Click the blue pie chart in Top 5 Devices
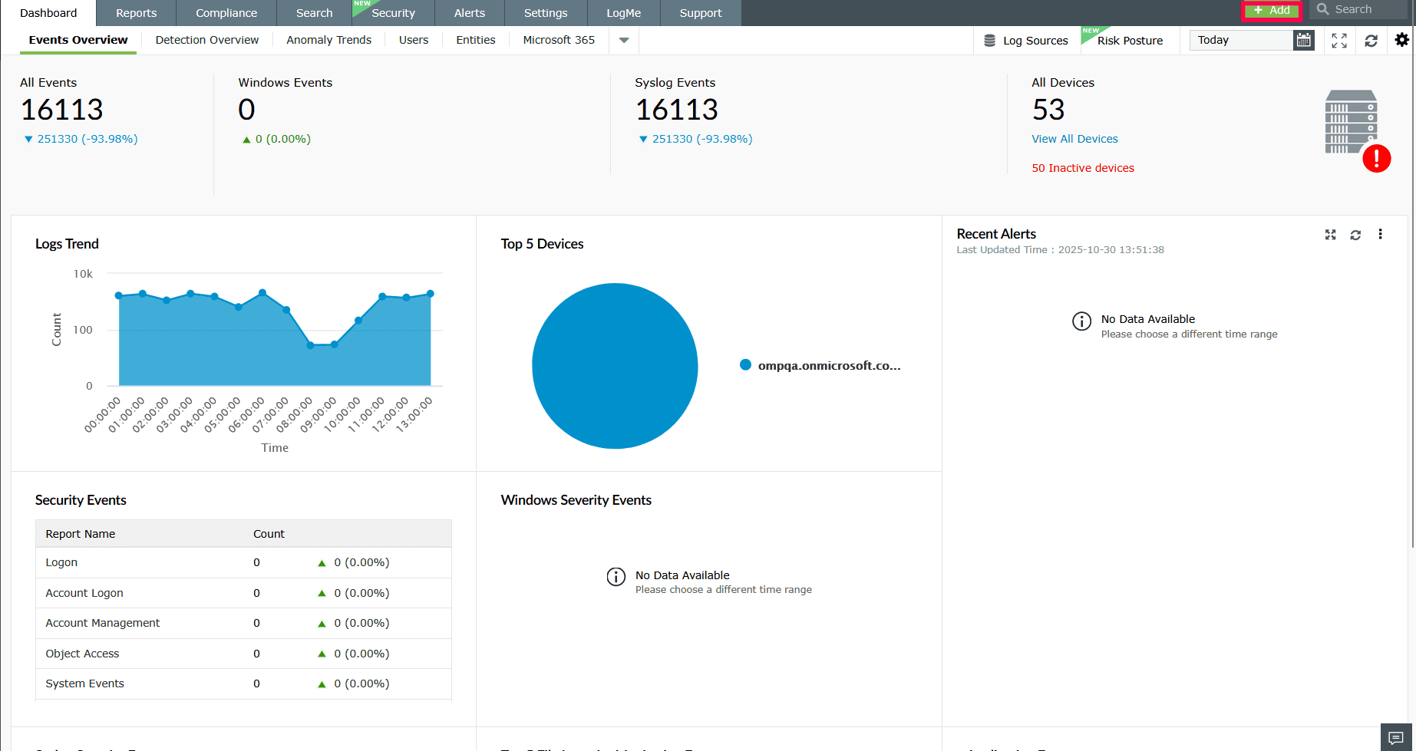Viewport: 1416px width, 751px height. click(x=615, y=366)
